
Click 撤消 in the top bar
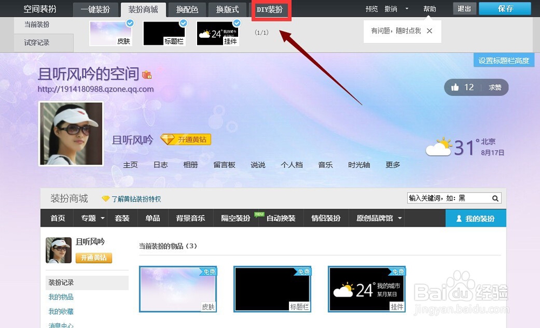[391, 9]
